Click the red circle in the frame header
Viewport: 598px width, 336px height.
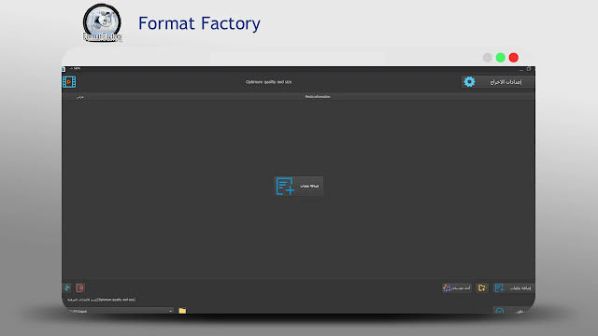[x=514, y=58]
